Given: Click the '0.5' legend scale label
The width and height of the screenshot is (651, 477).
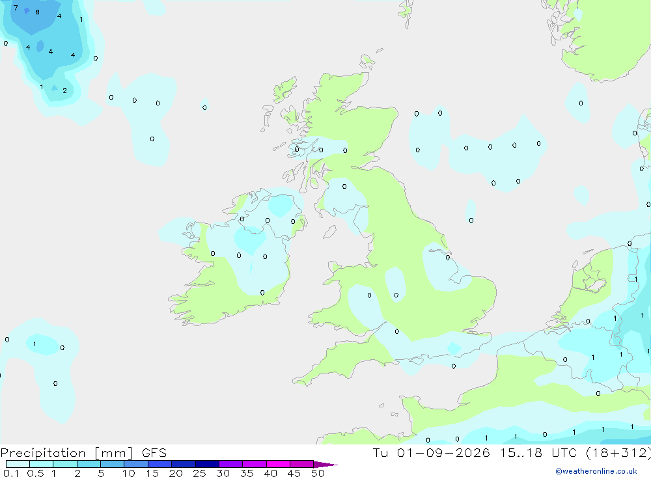Looking at the screenshot, I should 35,473.
